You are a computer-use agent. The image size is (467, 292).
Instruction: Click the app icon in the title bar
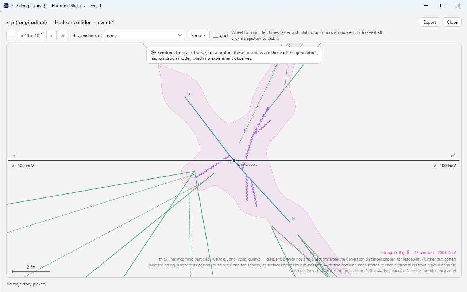click(x=6, y=6)
